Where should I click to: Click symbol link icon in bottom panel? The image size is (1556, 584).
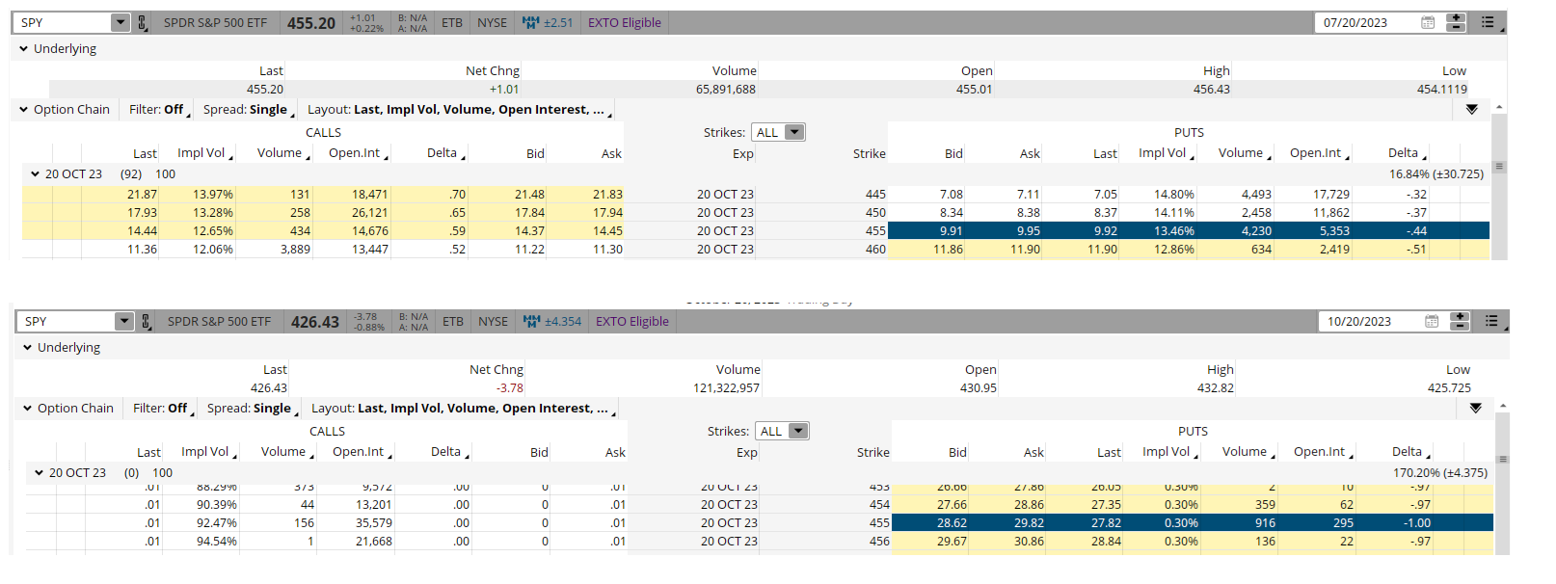[x=147, y=322]
